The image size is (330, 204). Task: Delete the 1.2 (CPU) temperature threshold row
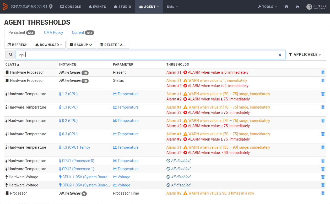323,94
